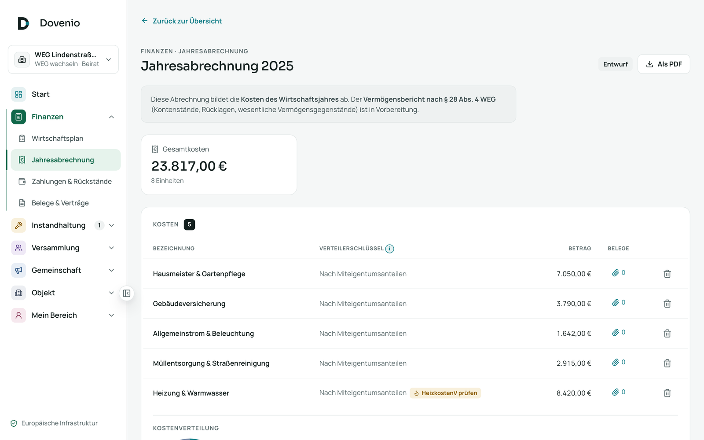Screen dimensions: 704x440
Task: Open attachments for Hausmeister & Gartenpflege
Action: (x=619, y=273)
